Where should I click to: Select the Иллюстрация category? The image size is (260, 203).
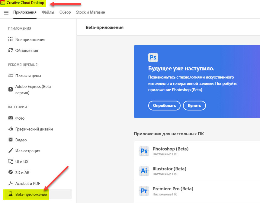tap(28, 151)
